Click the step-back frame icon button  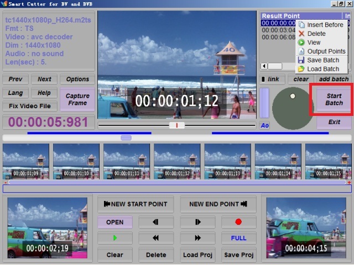tap(156, 222)
